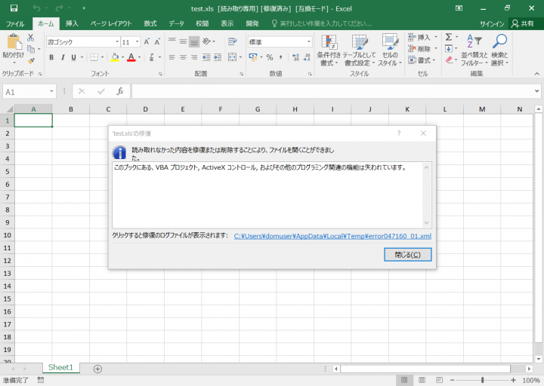
Task: Click the Format Painter brush icon
Action: coord(31,61)
